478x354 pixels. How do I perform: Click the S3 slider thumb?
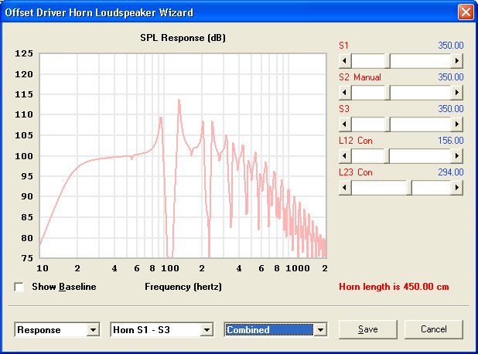click(388, 124)
